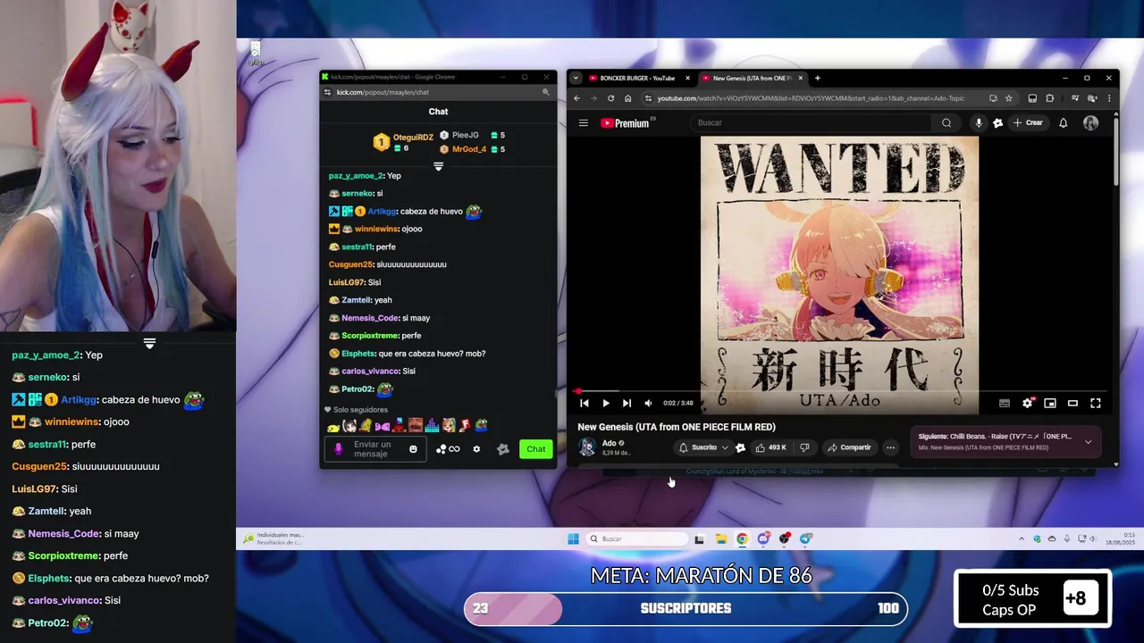Open YouTube player settings gear
Image resolution: width=1144 pixels, height=643 pixels.
[1027, 404]
